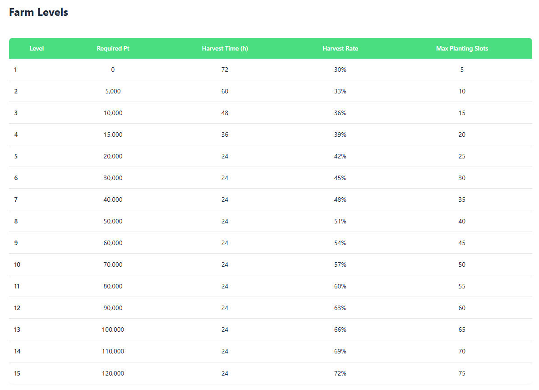Click the 36% harvest rate cell
The image size is (539, 390).
[x=340, y=113]
